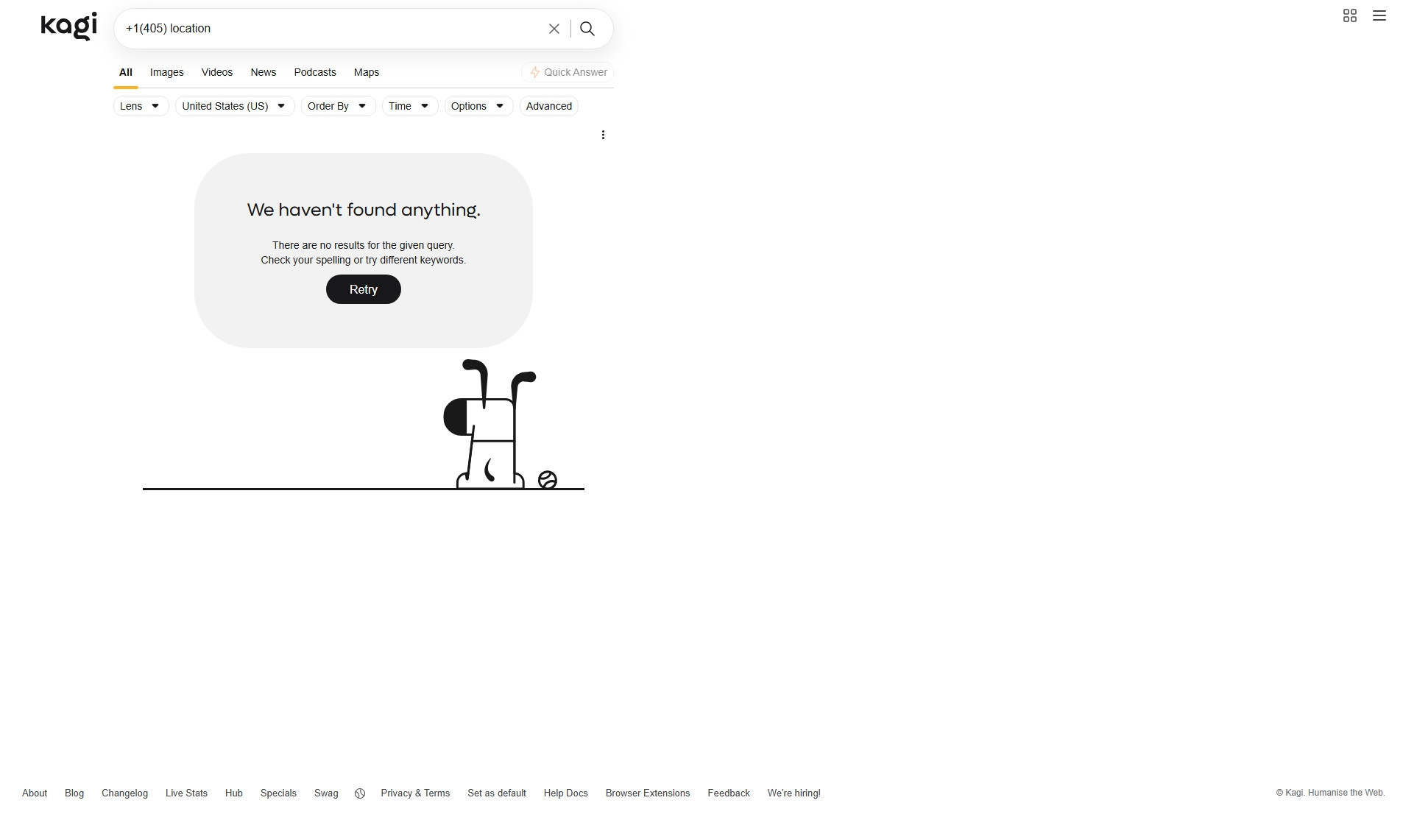This screenshot has height=817, width=1403.
Task: Click the Quick Answer lightning button
Action: [x=568, y=72]
